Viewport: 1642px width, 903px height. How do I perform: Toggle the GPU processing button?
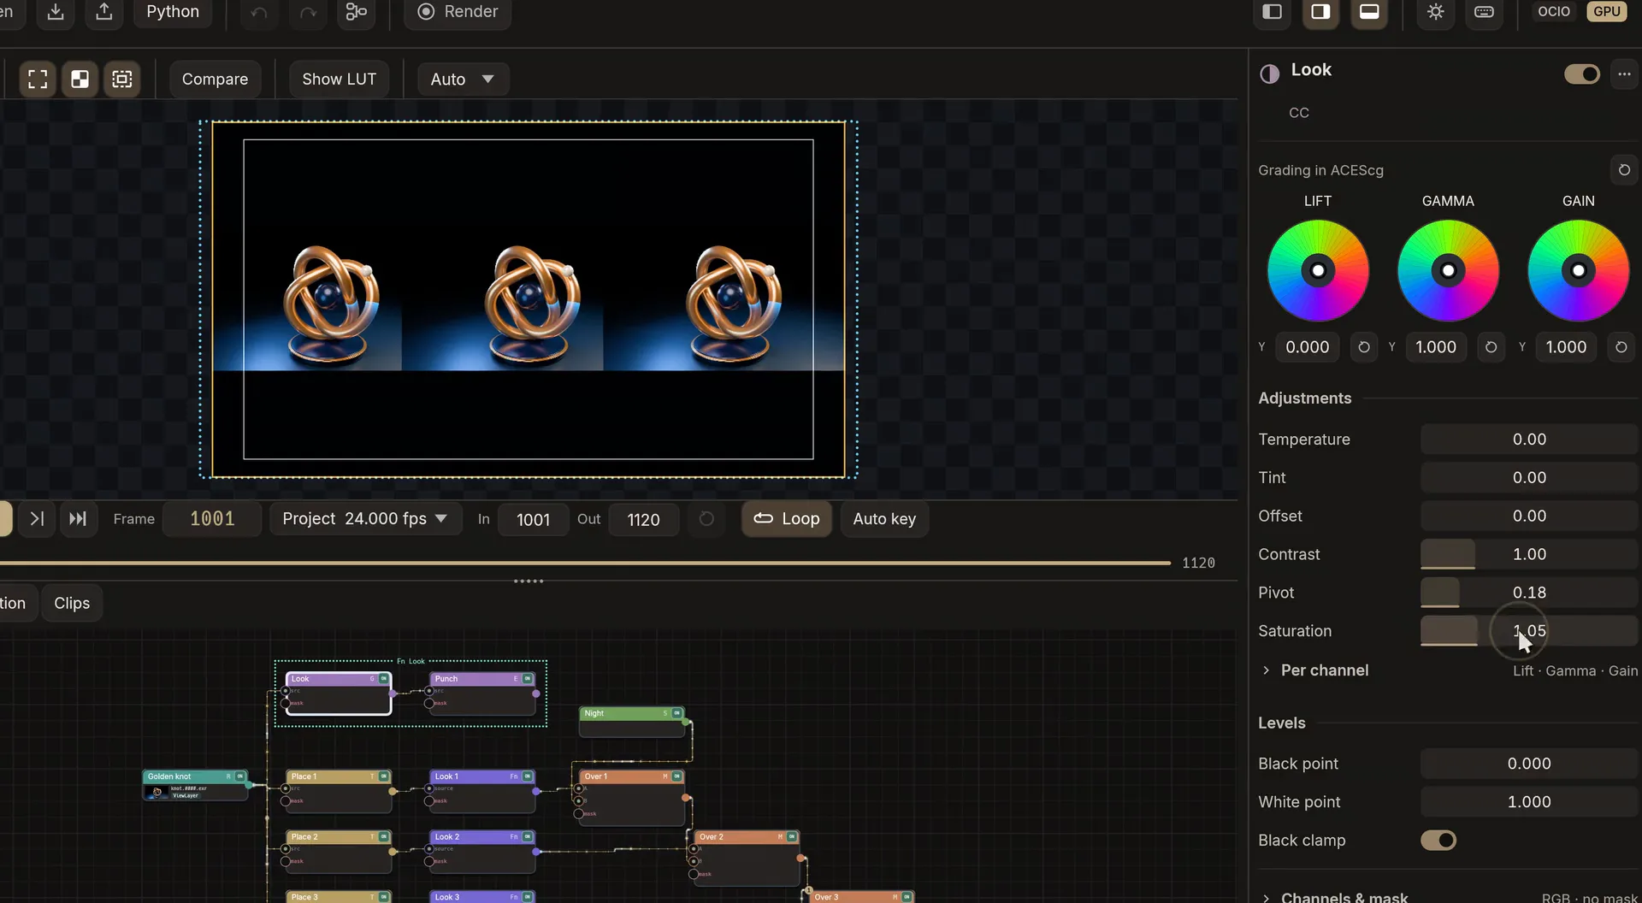[x=1607, y=12]
